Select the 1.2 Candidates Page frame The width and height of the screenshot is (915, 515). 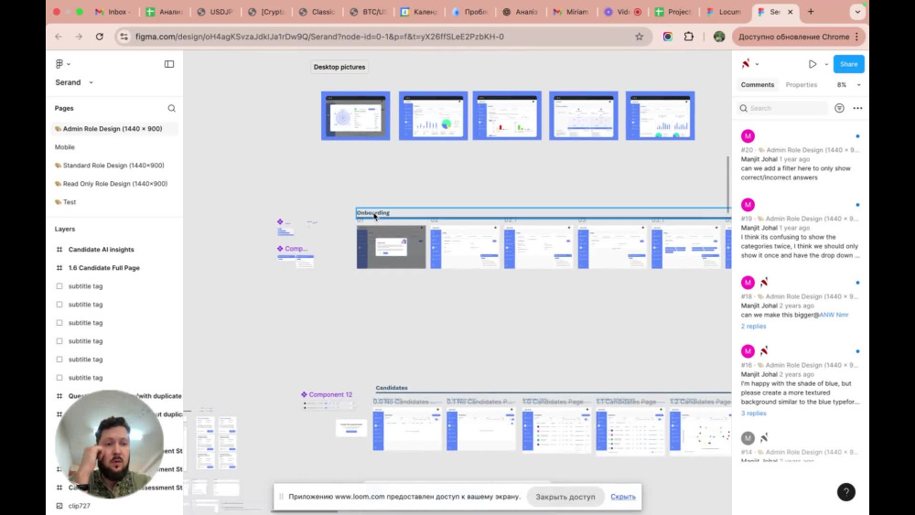pyautogui.click(x=700, y=430)
